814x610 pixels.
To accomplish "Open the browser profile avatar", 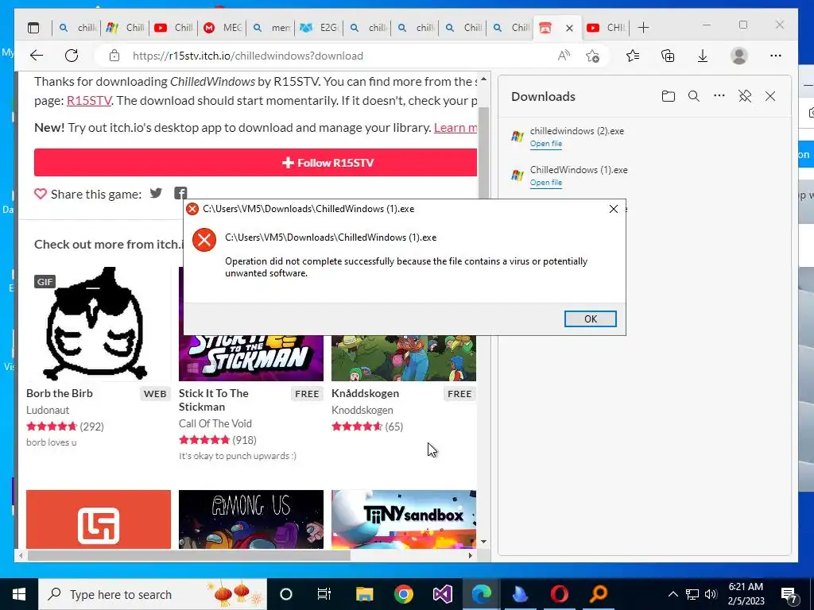I will 738,56.
